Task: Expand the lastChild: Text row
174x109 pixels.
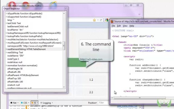Action: click(x=6, y=23)
